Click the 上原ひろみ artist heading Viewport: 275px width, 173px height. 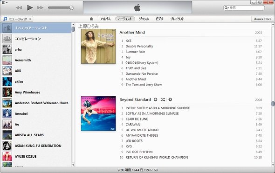click(x=89, y=26)
